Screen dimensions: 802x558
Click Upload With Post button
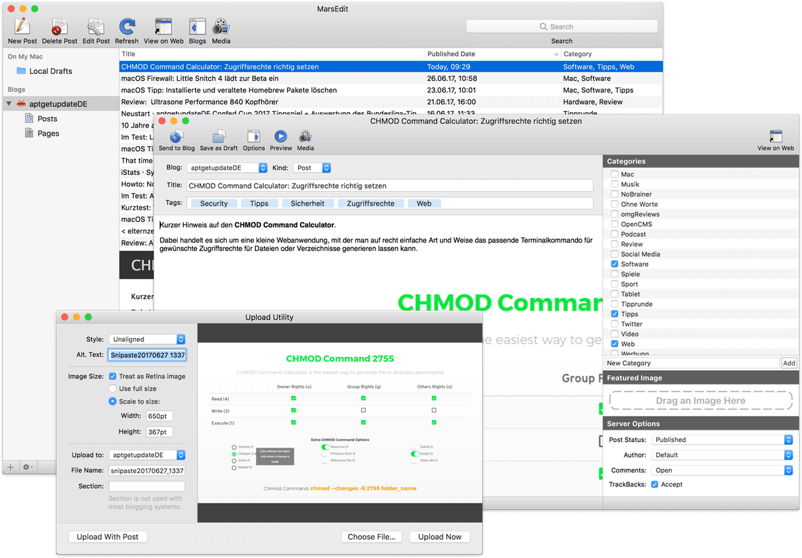tap(107, 536)
